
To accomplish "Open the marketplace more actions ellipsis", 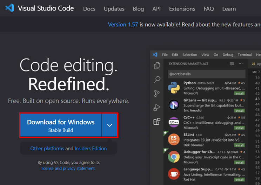I will pos(241,64).
